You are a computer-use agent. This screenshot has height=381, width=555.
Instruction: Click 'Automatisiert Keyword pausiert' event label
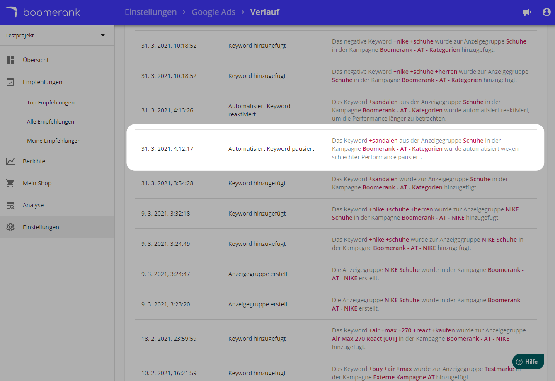pos(271,149)
